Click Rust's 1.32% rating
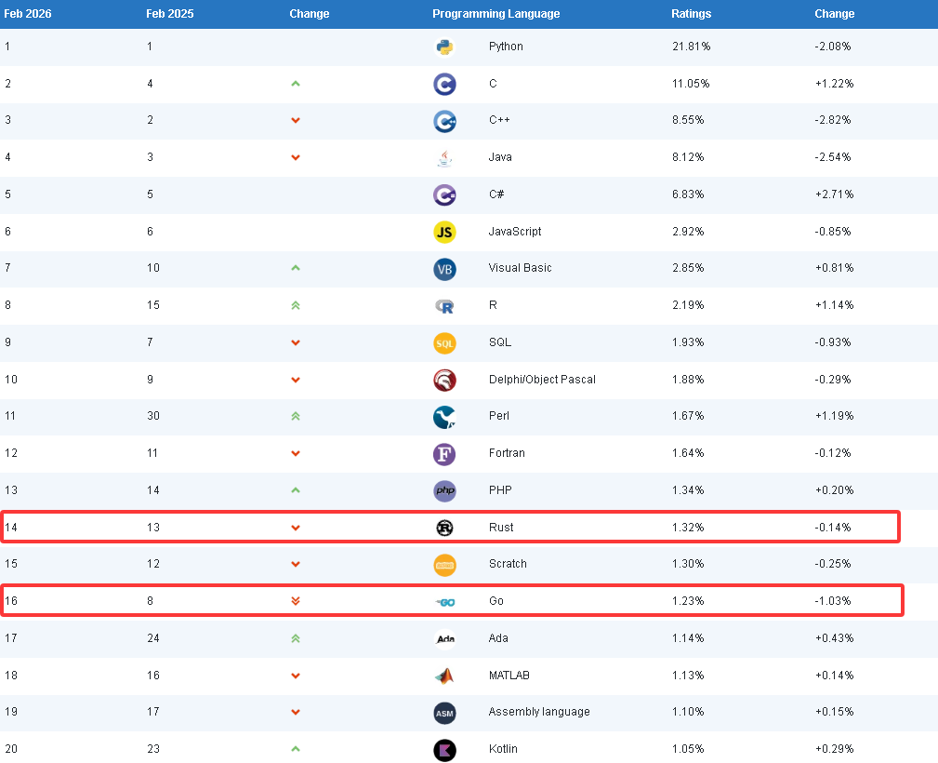The width and height of the screenshot is (938, 763). pyautogui.click(x=688, y=527)
